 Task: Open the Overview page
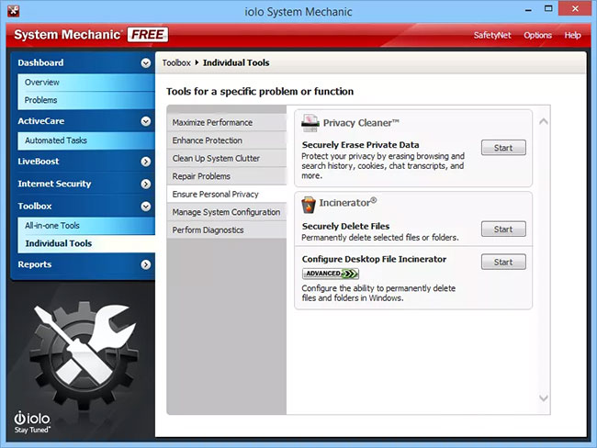tap(86, 83)
